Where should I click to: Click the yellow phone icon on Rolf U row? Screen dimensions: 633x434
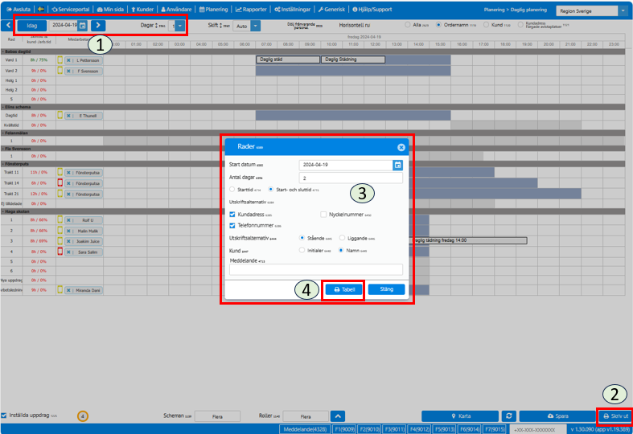tap(60, 220)
